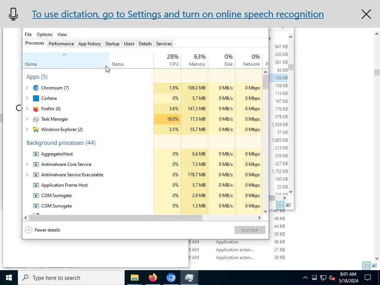
Task: Open Chromium from the taskbar
Action: [171, 278]
